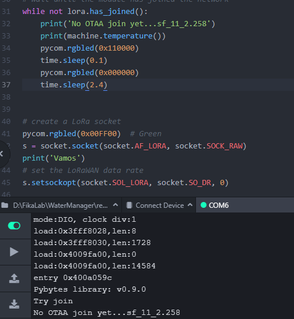Image resolution: width=294 pixels, height=319 pixels.
Task: Click 'load:0x4009fa00,len:14584' terminal line
Action: tap(94, 266)
